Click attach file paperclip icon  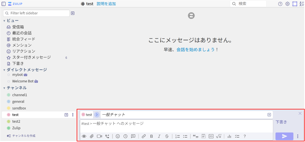point(92,136)
